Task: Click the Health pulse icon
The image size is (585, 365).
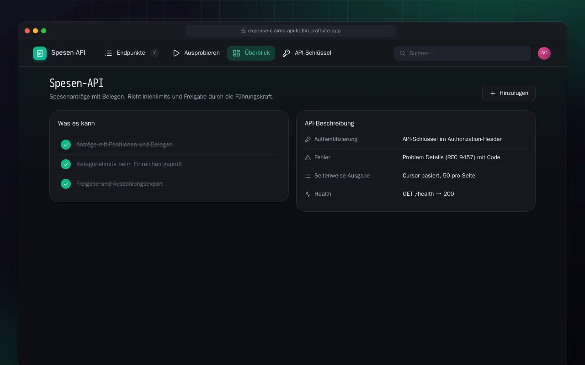Action: [x=308, y=194]
